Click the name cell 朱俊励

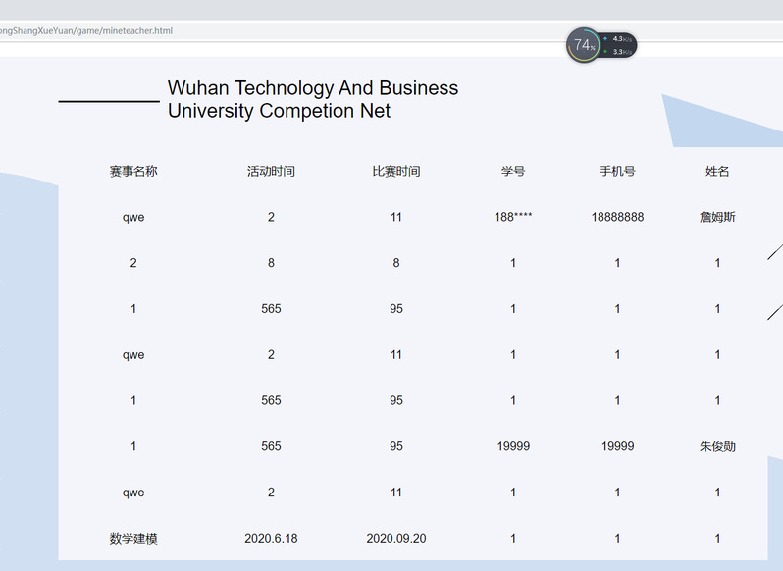tap(717, 446)
